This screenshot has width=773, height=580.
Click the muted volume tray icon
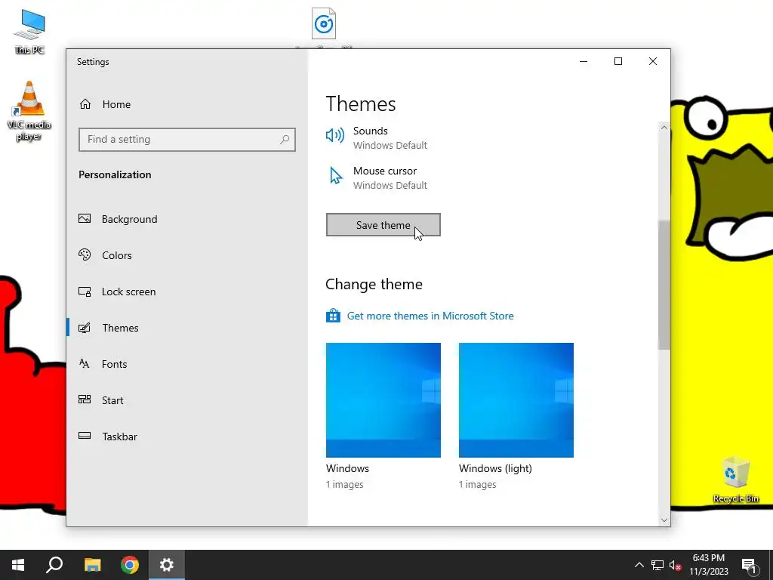coord(676,565)
